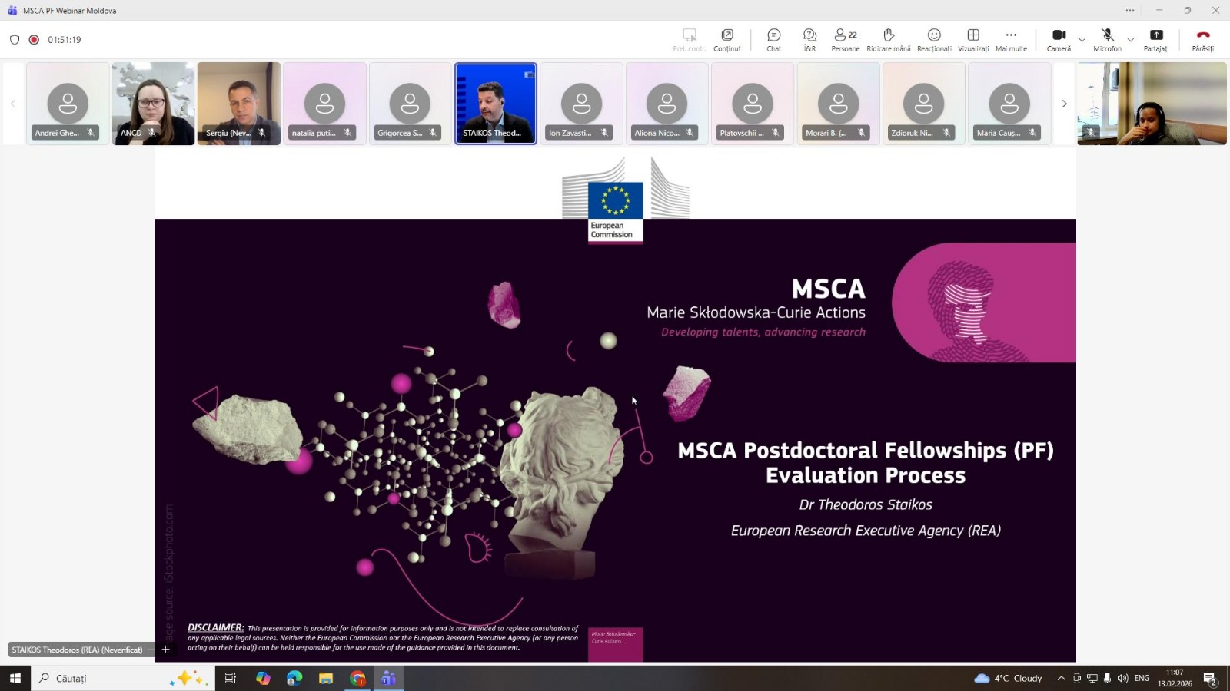Launch Microsoft Edge from the taskbar
The height and width of the screenshot is (691, 1230).
coord(294,678)
